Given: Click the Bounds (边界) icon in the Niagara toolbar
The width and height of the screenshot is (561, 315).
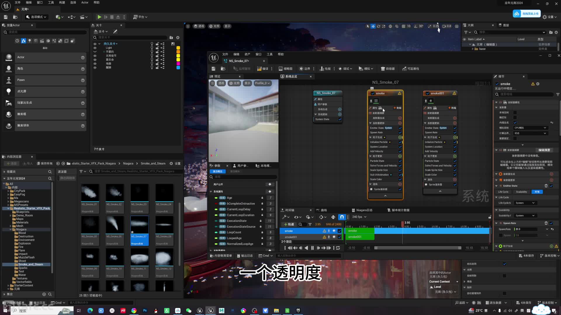Looking at the screenshot, I should [301, 69].
